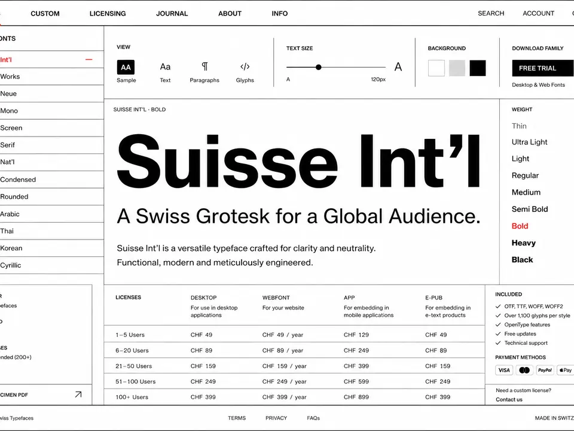Screen dimensions: 574x431
Task: Choose the white background swatch
Action: (x=436, y=68)
